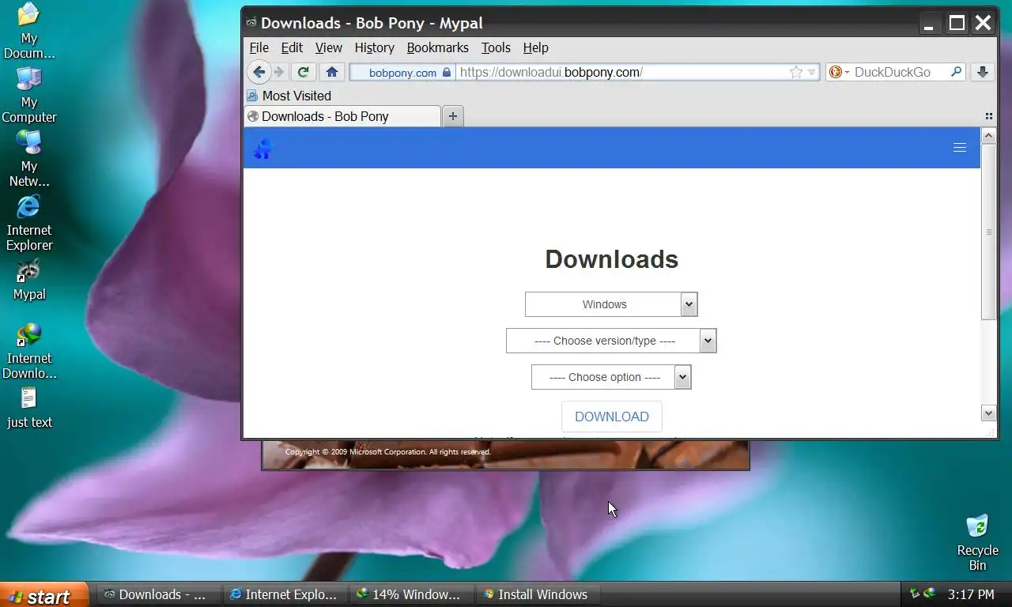
Task: Click the system tray network icons
Action: (922, 594)
